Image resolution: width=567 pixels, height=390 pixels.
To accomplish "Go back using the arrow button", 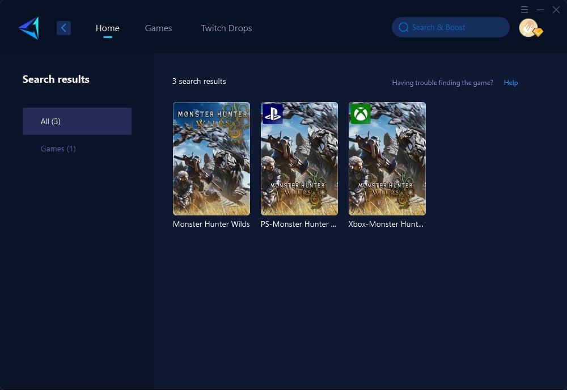I will coord(64,28).
